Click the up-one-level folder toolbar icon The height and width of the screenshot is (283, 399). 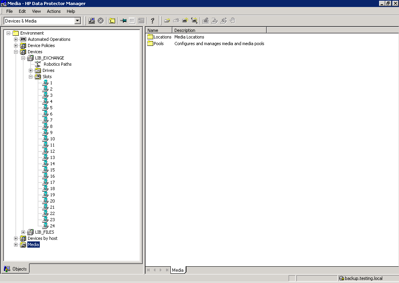(x=112, y=21)
